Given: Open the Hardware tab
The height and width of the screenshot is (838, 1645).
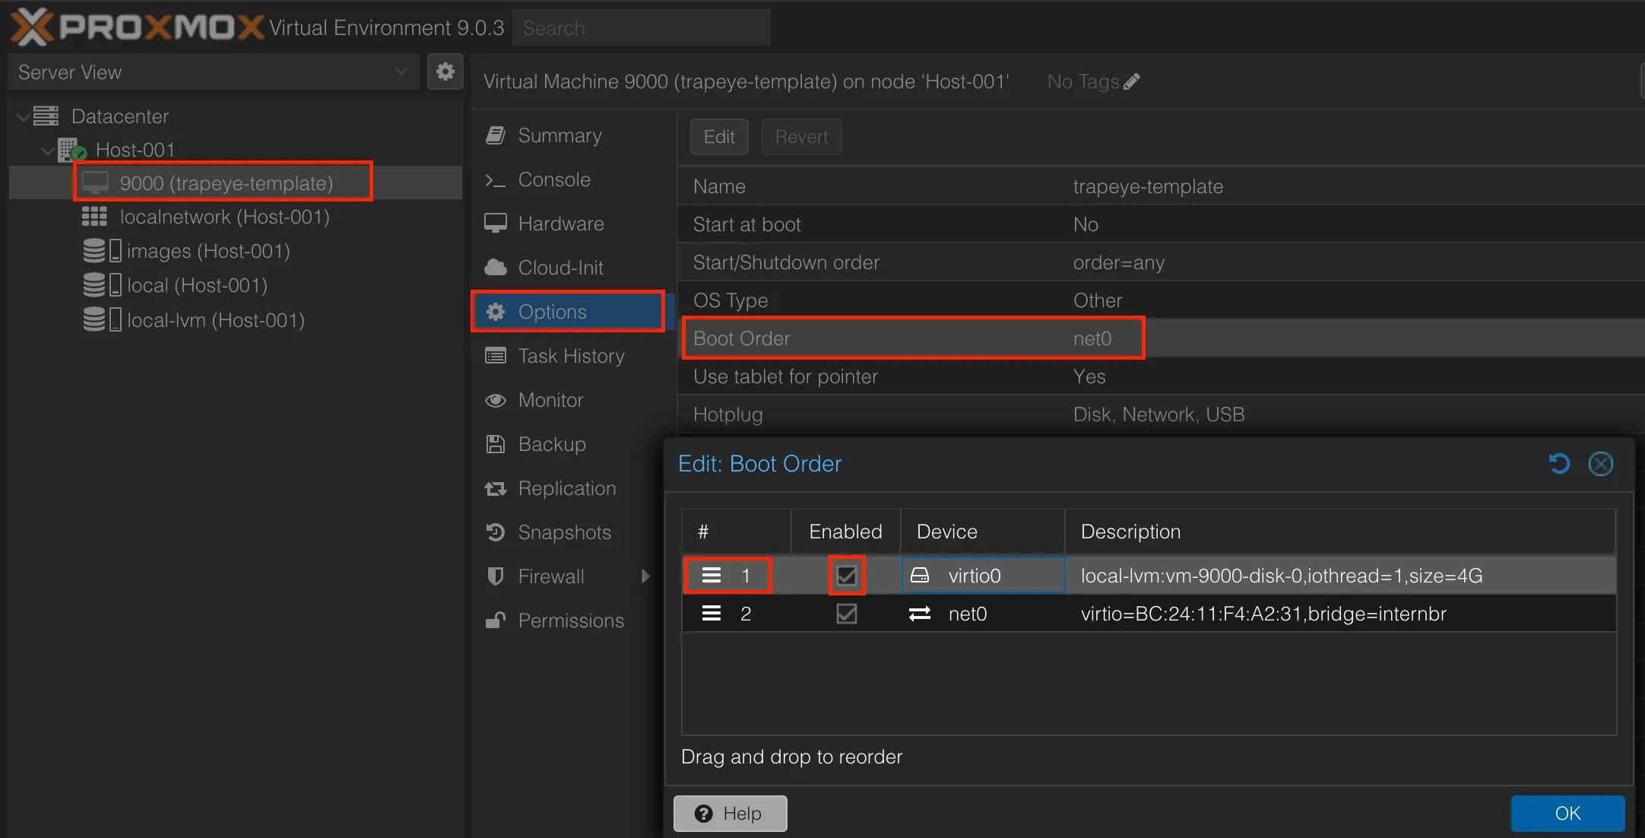Looking at the screenshot, I should pos(560,224).
